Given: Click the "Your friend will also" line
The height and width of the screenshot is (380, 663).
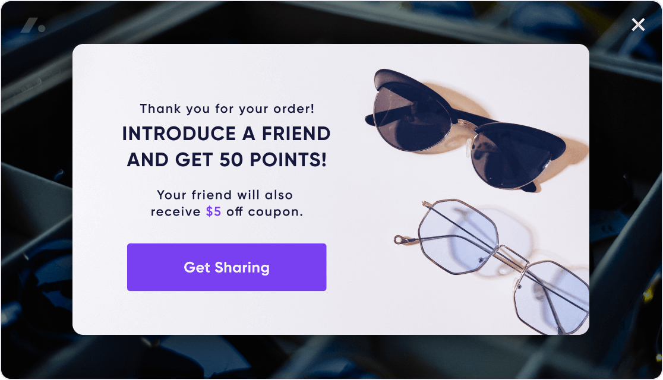Looking at the screenshot, I should pos(225,195).
